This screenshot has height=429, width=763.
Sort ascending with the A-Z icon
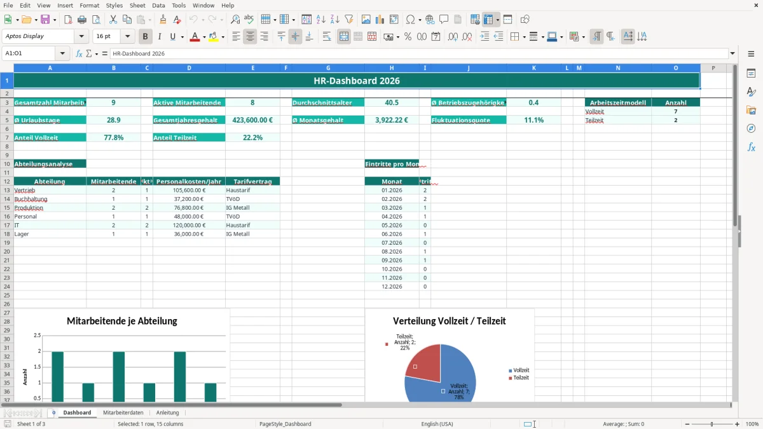pyautogui.click(x=321, y=20)
